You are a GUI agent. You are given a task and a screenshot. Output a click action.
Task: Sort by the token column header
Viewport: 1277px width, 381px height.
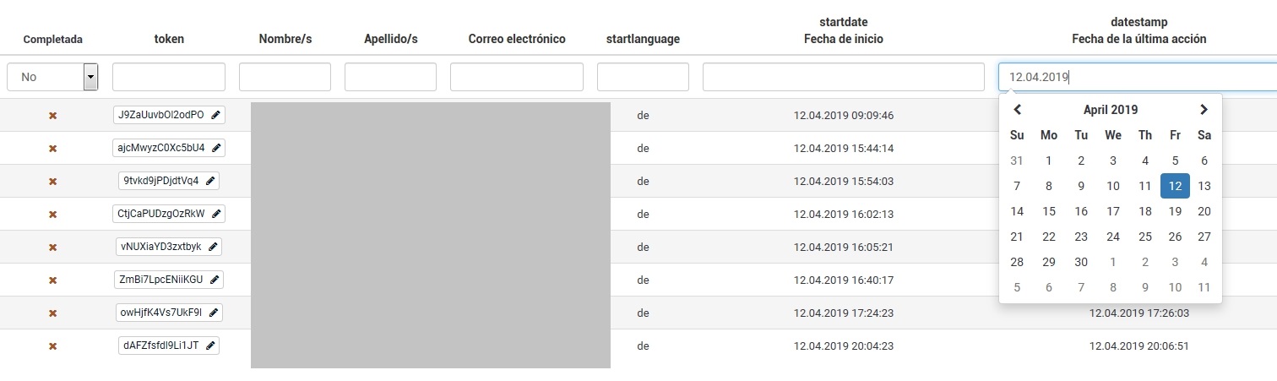[x=169, y=39]
